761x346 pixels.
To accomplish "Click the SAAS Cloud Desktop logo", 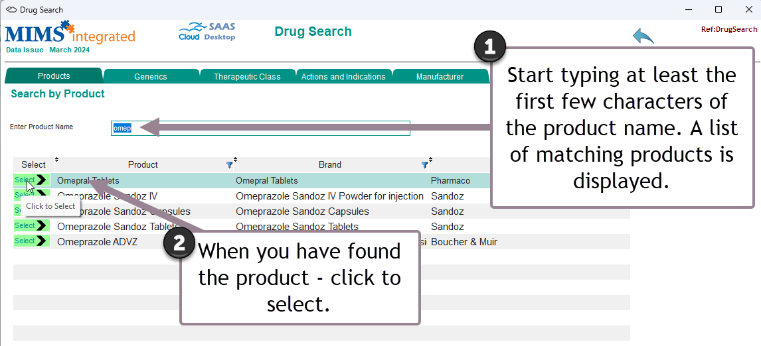I will tap(207, 32).
